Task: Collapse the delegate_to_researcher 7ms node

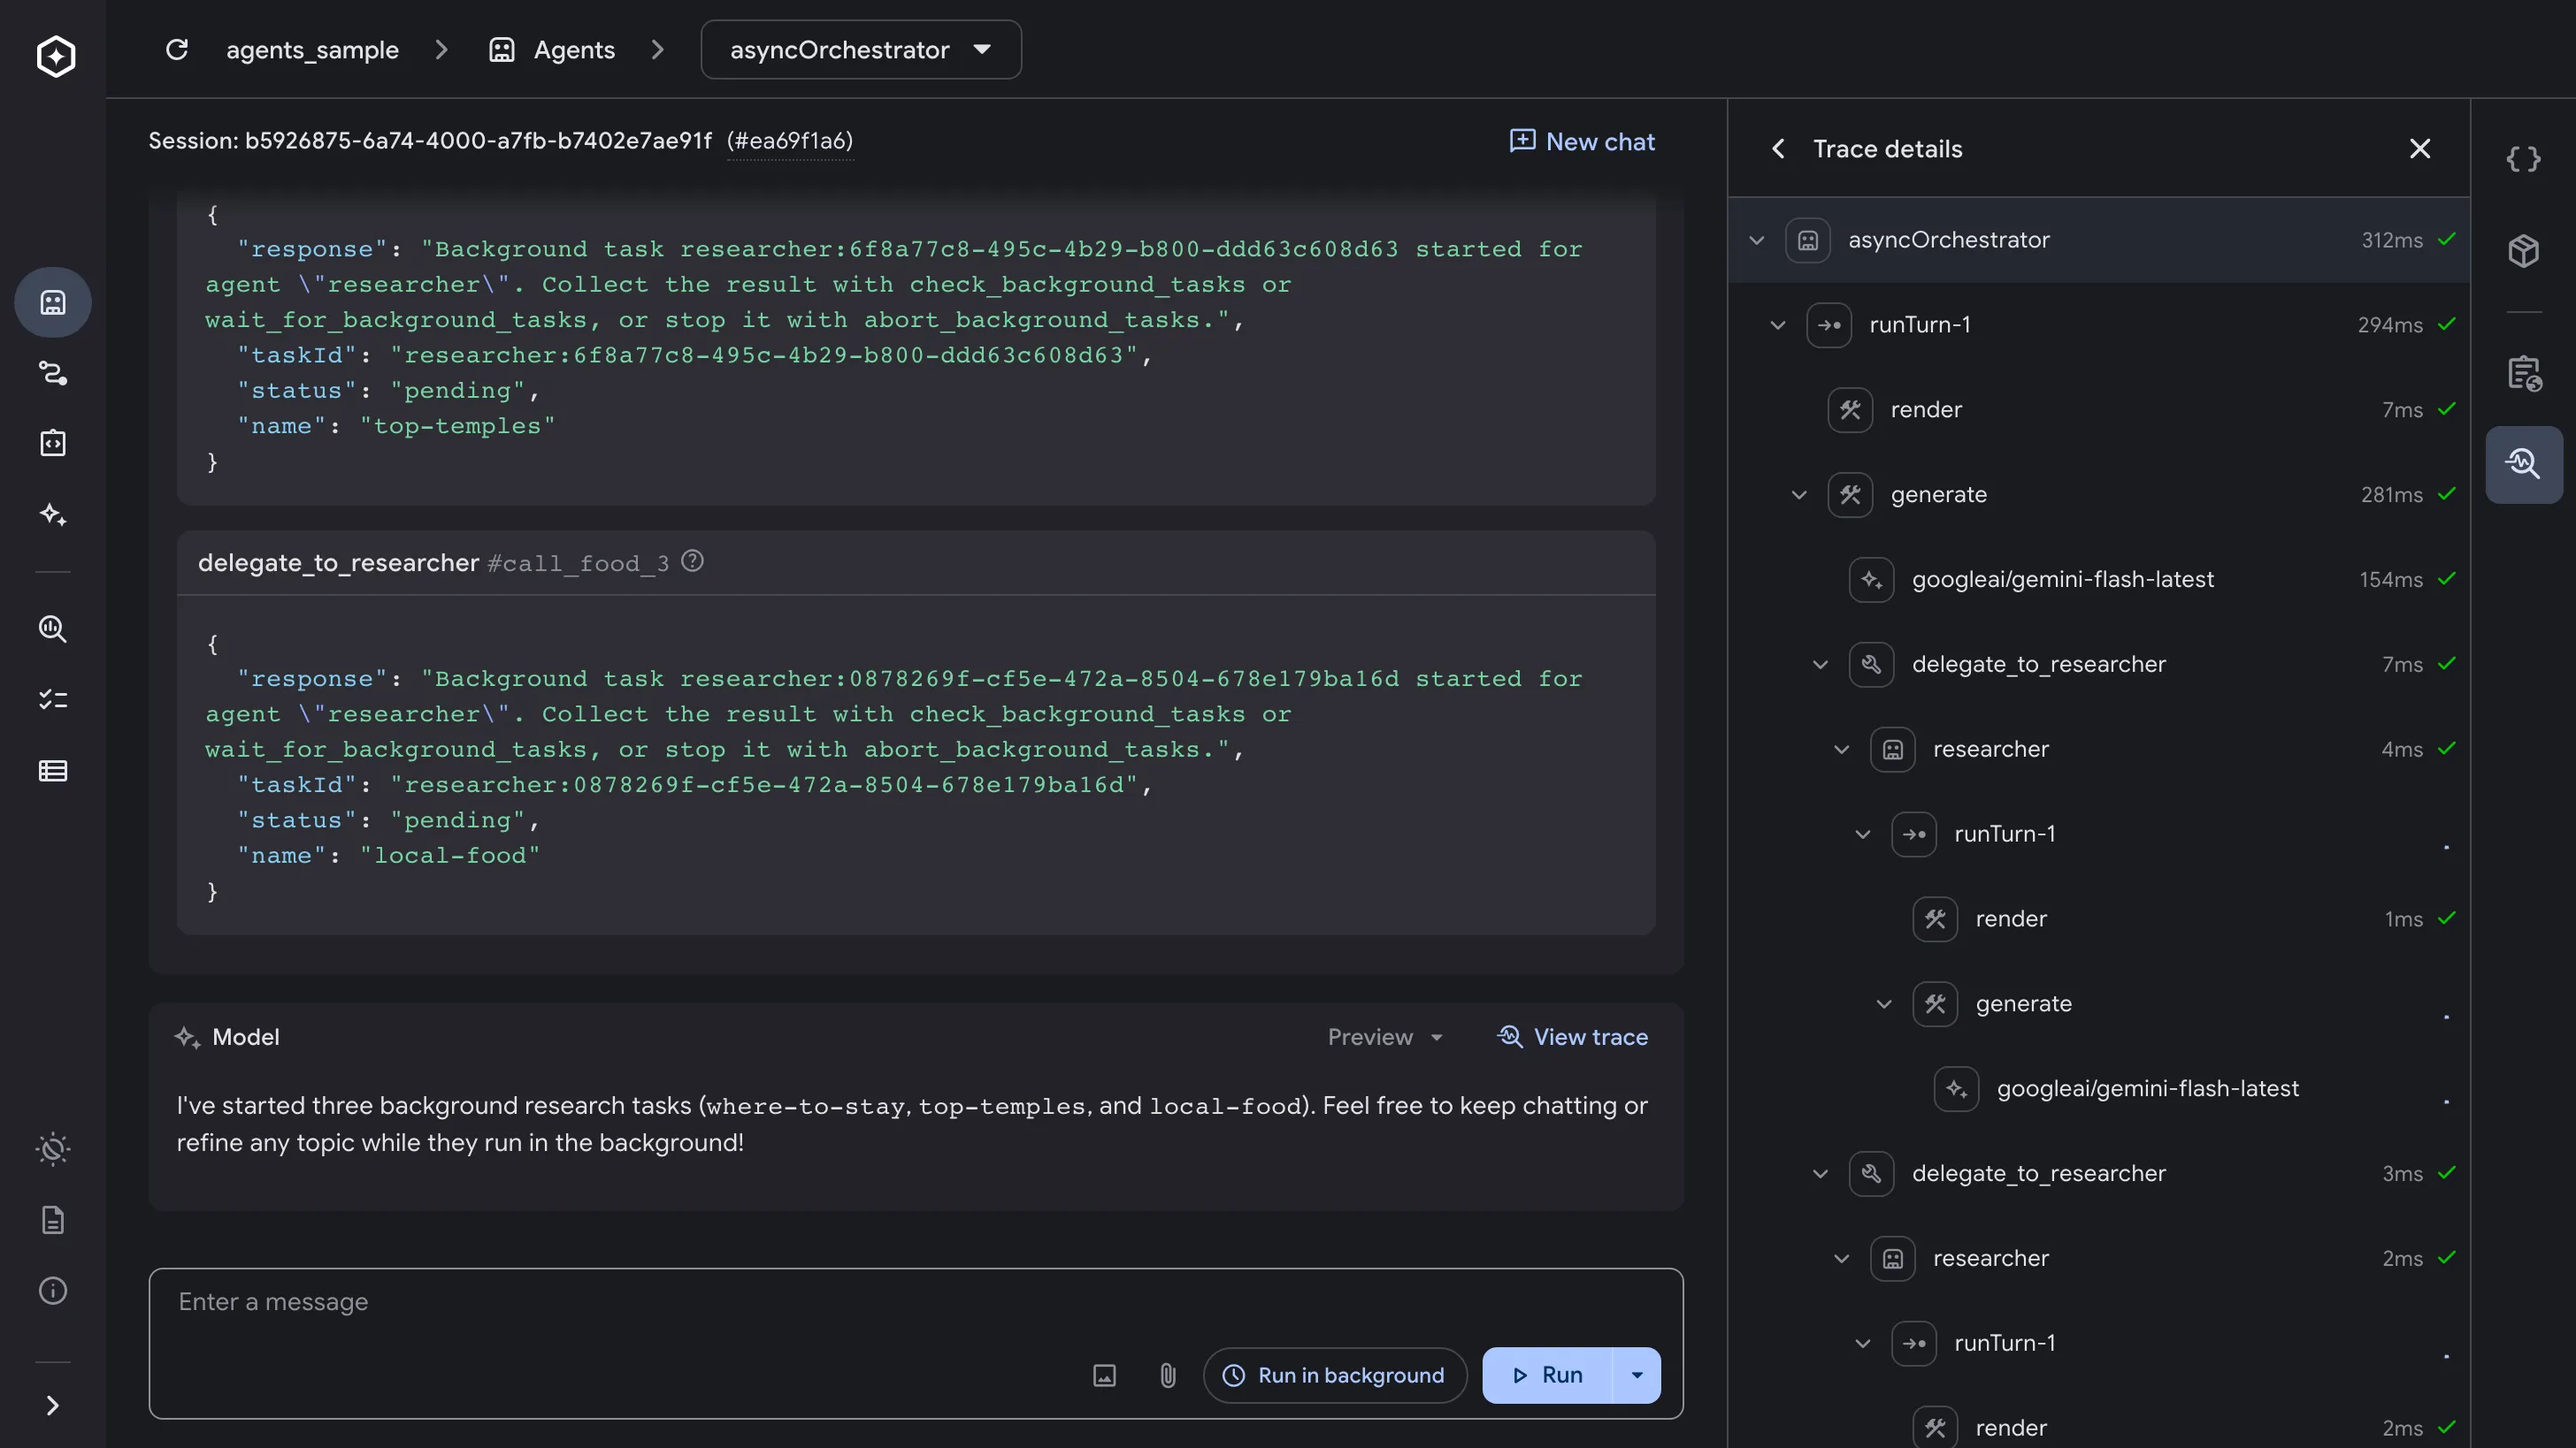Action: click(x=1820, y=665)
